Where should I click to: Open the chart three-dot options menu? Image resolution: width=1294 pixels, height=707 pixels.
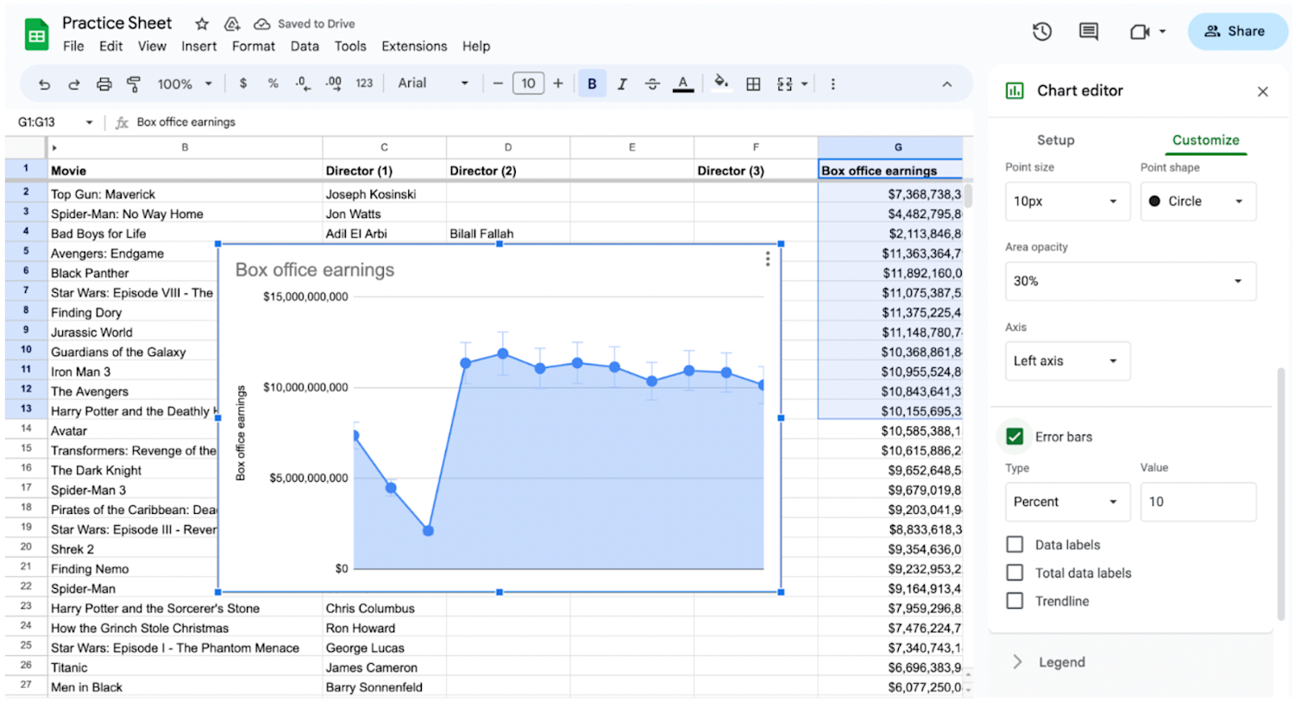click(768, 260)
